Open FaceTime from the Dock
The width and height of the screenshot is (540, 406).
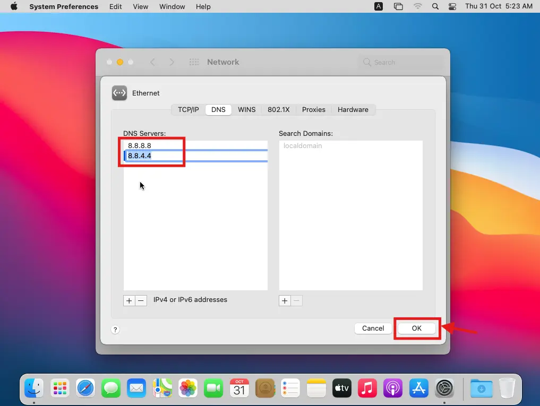click(213, 388)
